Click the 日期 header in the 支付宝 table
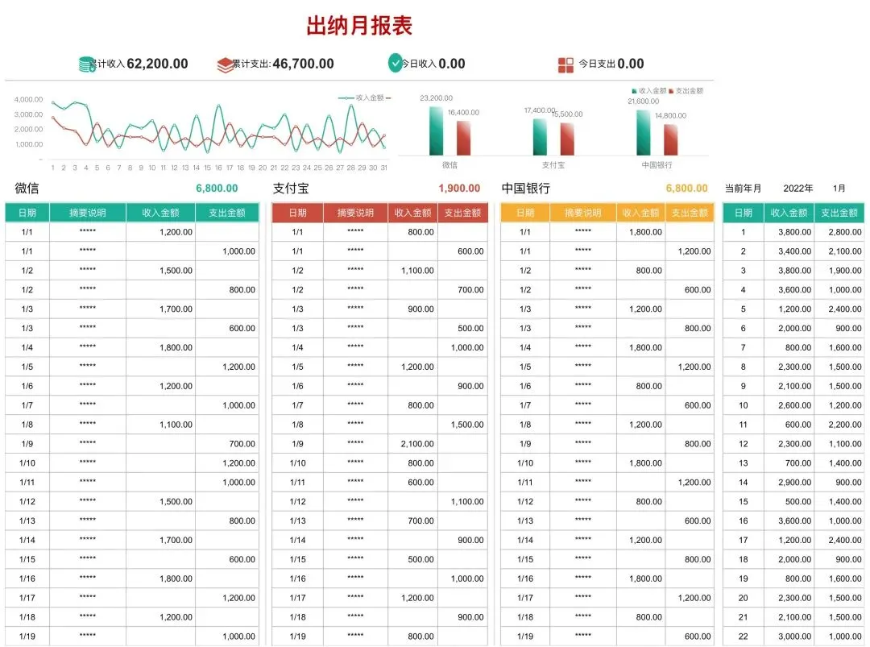 coord(297,213)
